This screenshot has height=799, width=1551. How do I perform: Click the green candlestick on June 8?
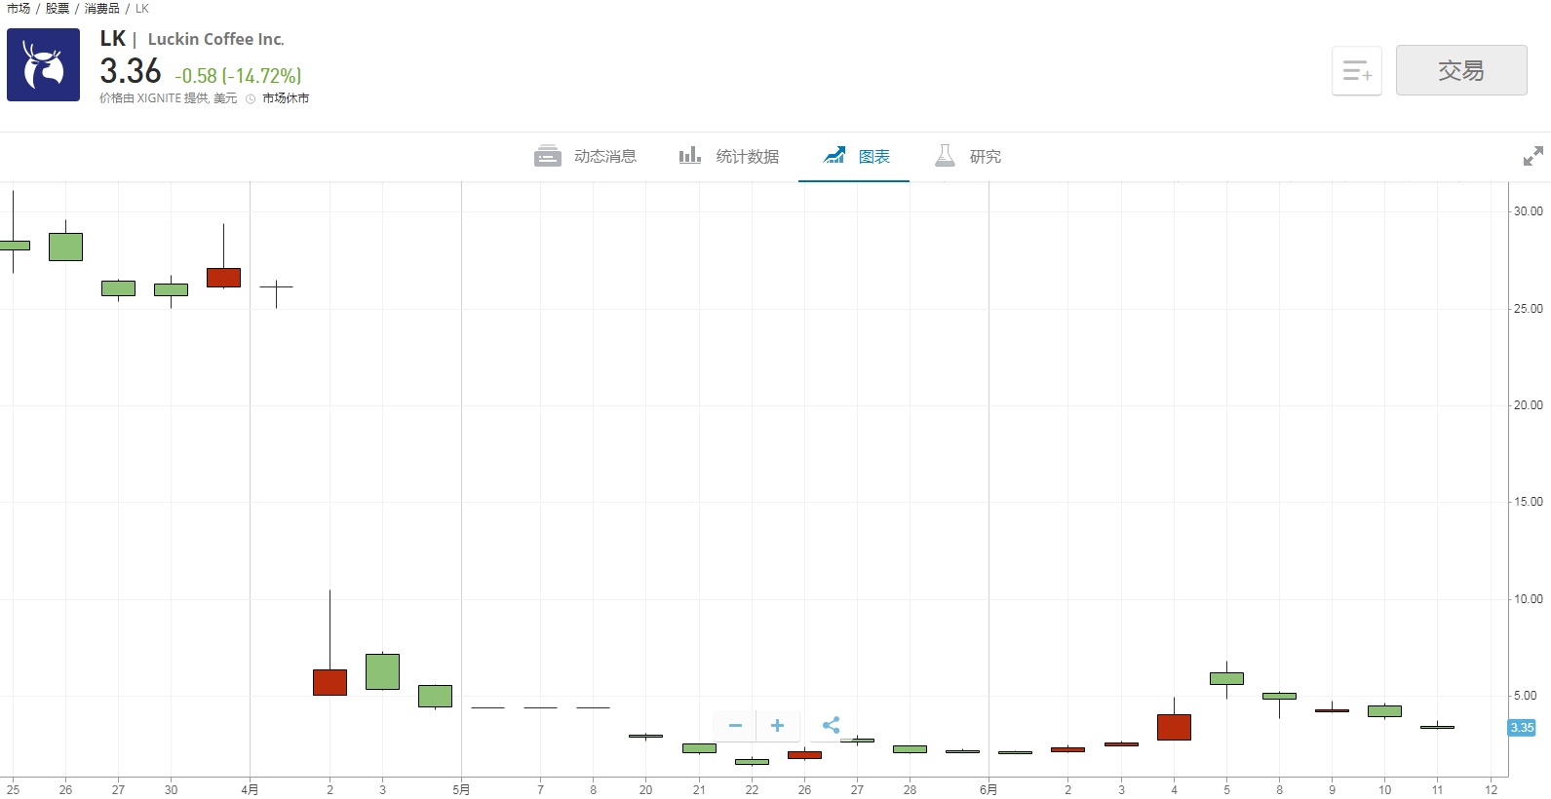tap(1279, 696)
